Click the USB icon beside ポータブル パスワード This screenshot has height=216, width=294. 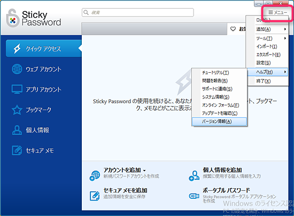194,196
